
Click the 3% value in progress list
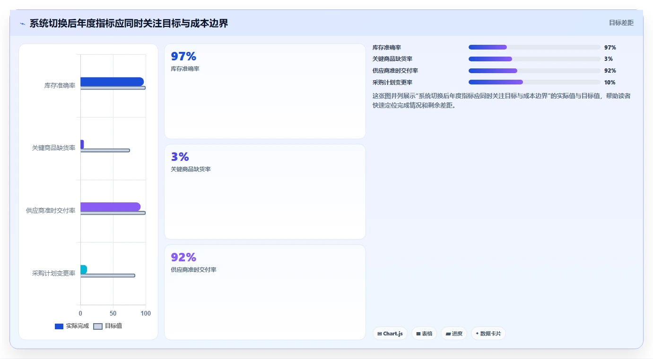click(x=609, y=59)
